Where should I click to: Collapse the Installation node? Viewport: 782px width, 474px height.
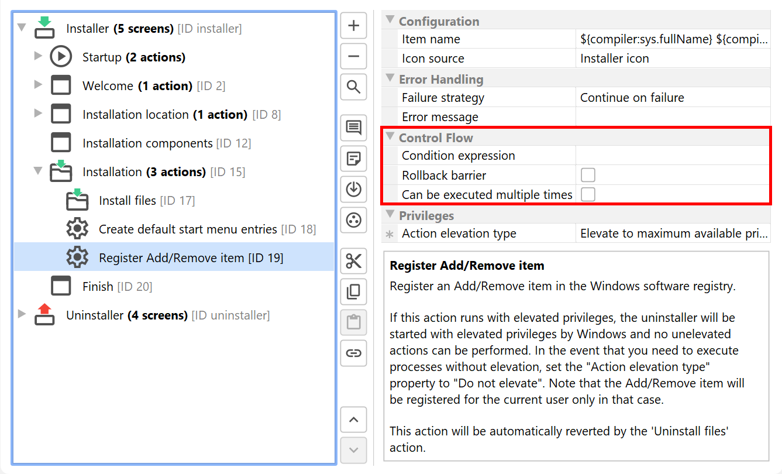tap(38, 171)
